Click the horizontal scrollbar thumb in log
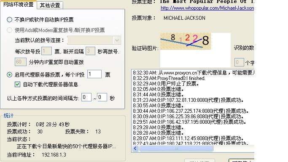Screen dimensions: 288x162 coord(176,148)
